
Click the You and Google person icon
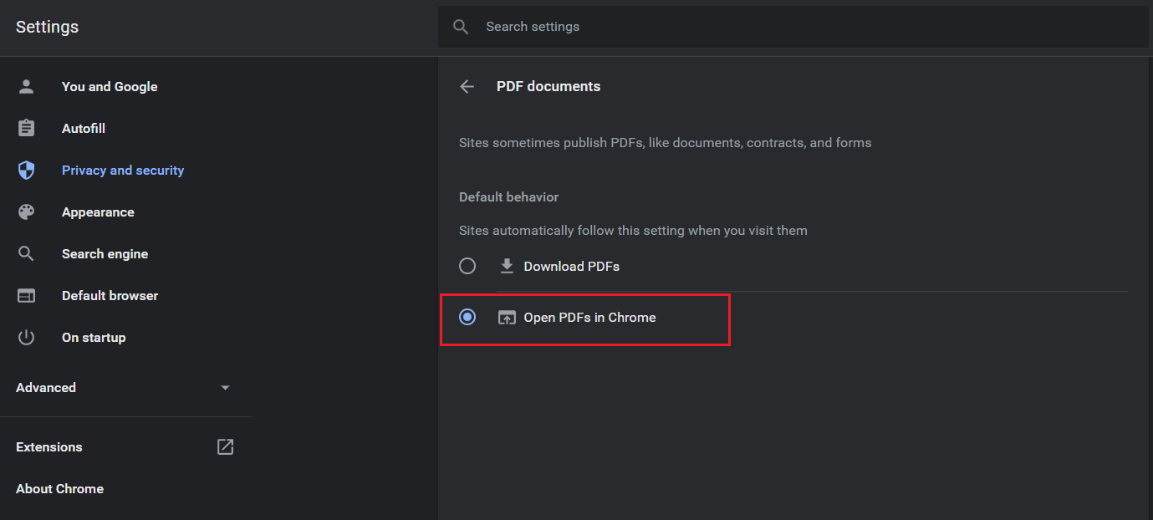27,87
